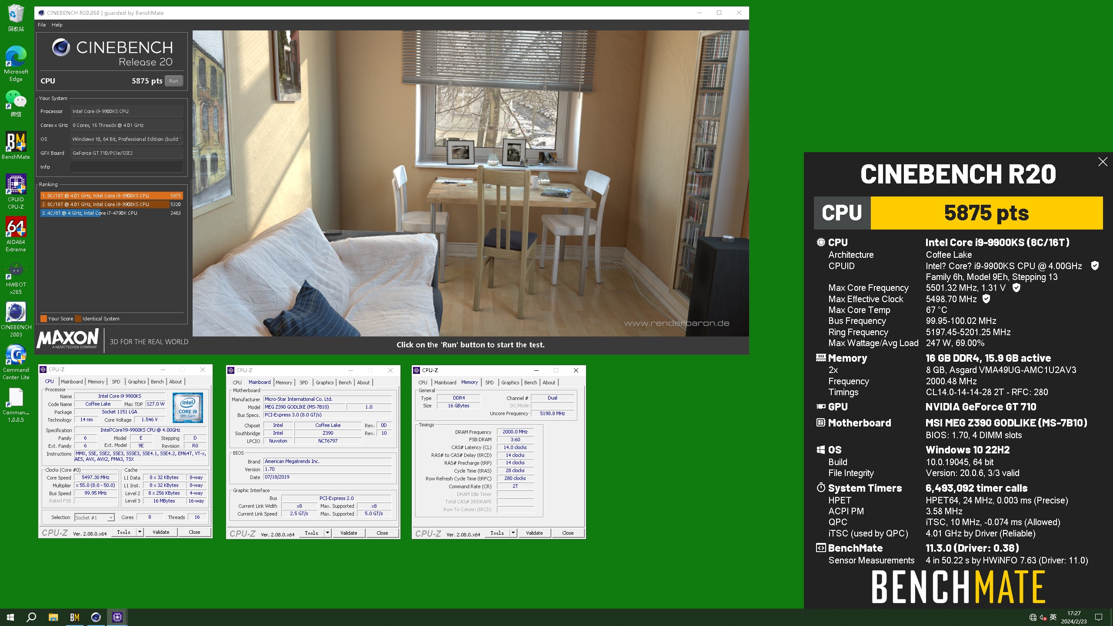Close the BenchMate result panel
Image resolution: width=1113 pixels, height=626 pixels.
point(1103,162)
